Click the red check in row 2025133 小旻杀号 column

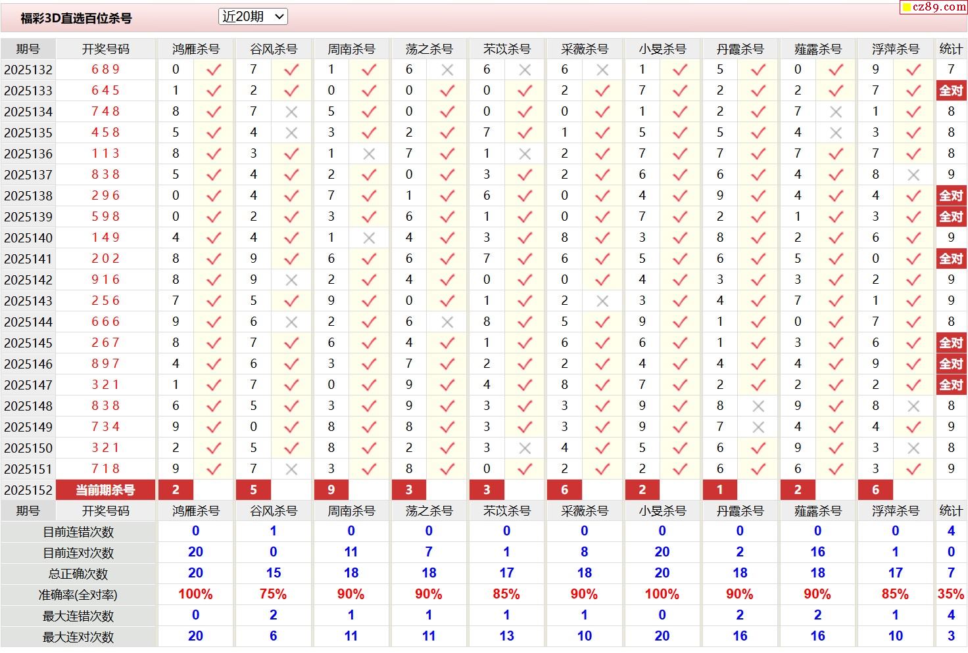pyautogui.click(x=680, y=91)
